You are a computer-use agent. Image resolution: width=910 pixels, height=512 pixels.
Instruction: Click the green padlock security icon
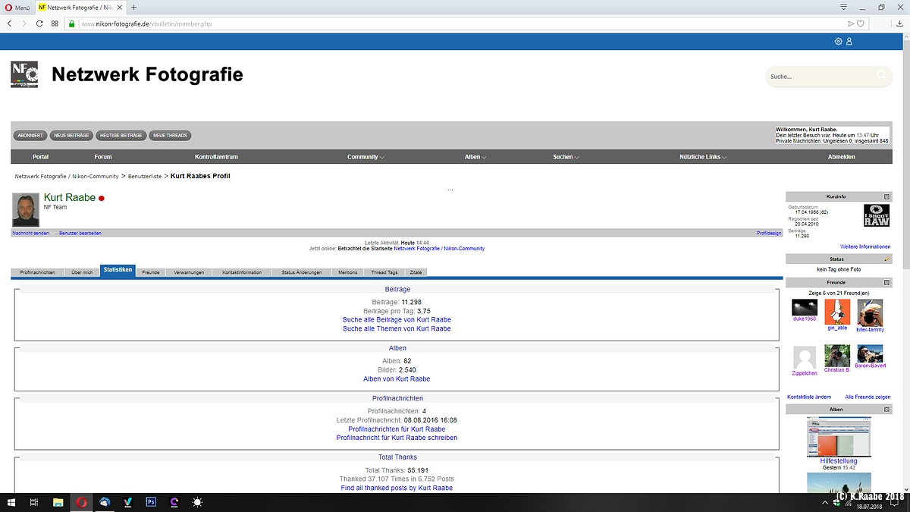coord(72,24)
